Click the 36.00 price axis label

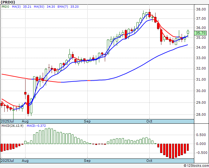point(201,28)
